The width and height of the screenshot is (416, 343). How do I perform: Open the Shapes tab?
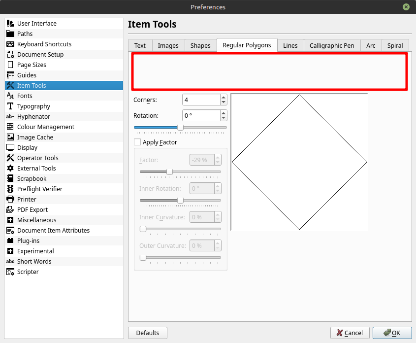coord(200,45)
